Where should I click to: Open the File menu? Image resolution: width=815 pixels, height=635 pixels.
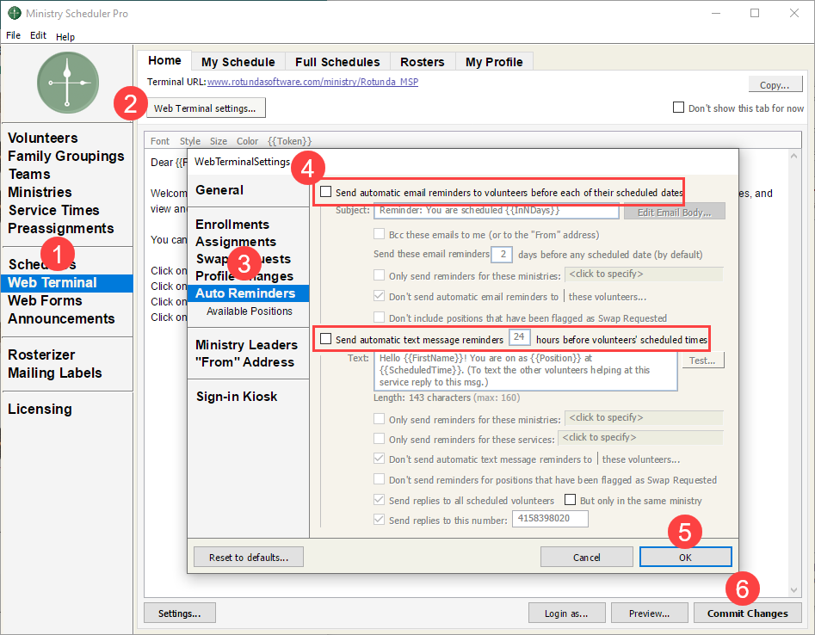(13, 36)
